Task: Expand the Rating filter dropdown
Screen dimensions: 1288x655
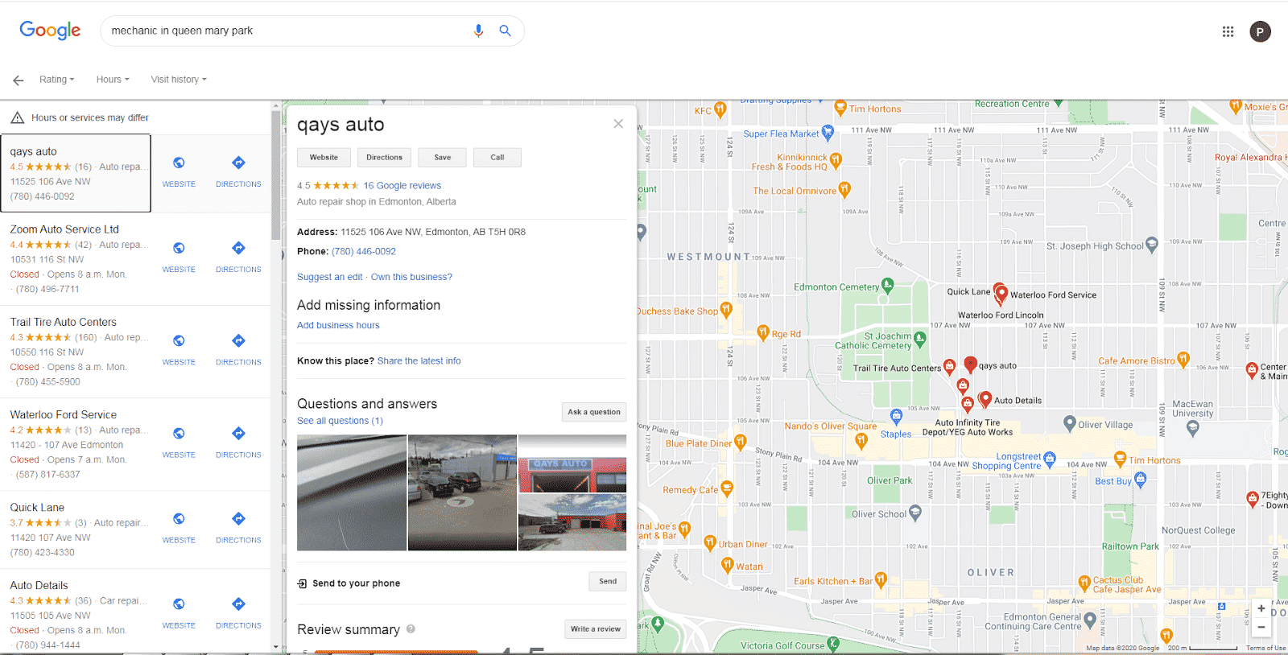Action: click(x=56, y=80)
